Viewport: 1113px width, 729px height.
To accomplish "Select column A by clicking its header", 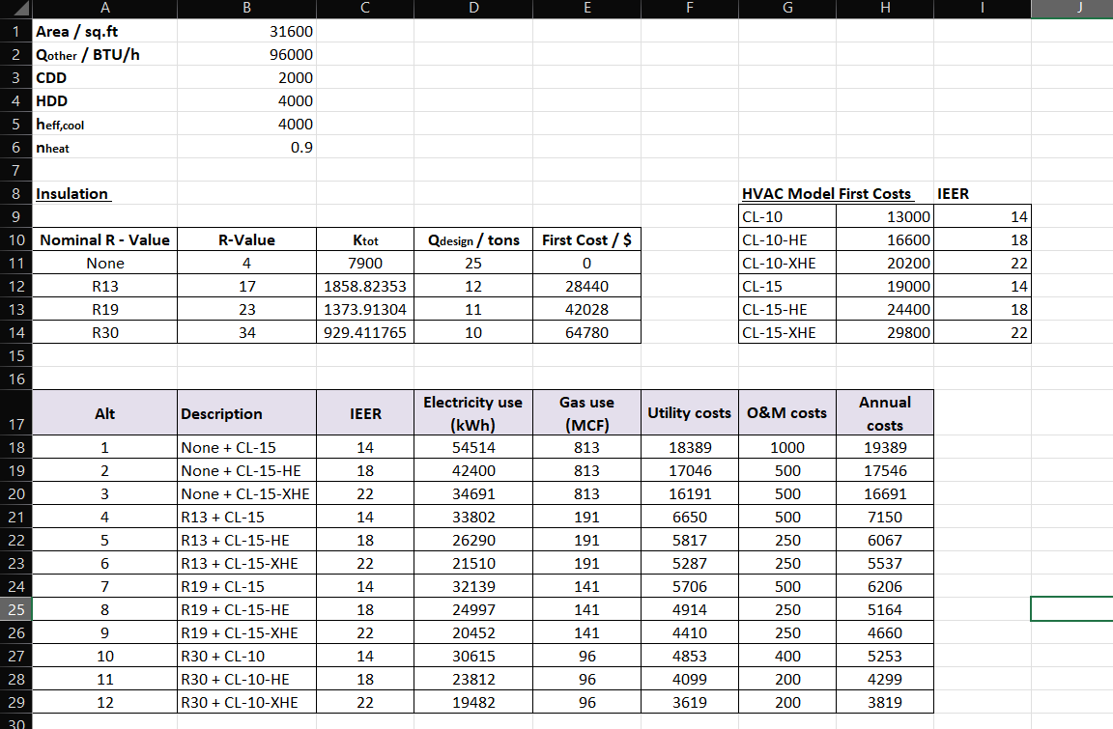I will [x=104, y=9].
